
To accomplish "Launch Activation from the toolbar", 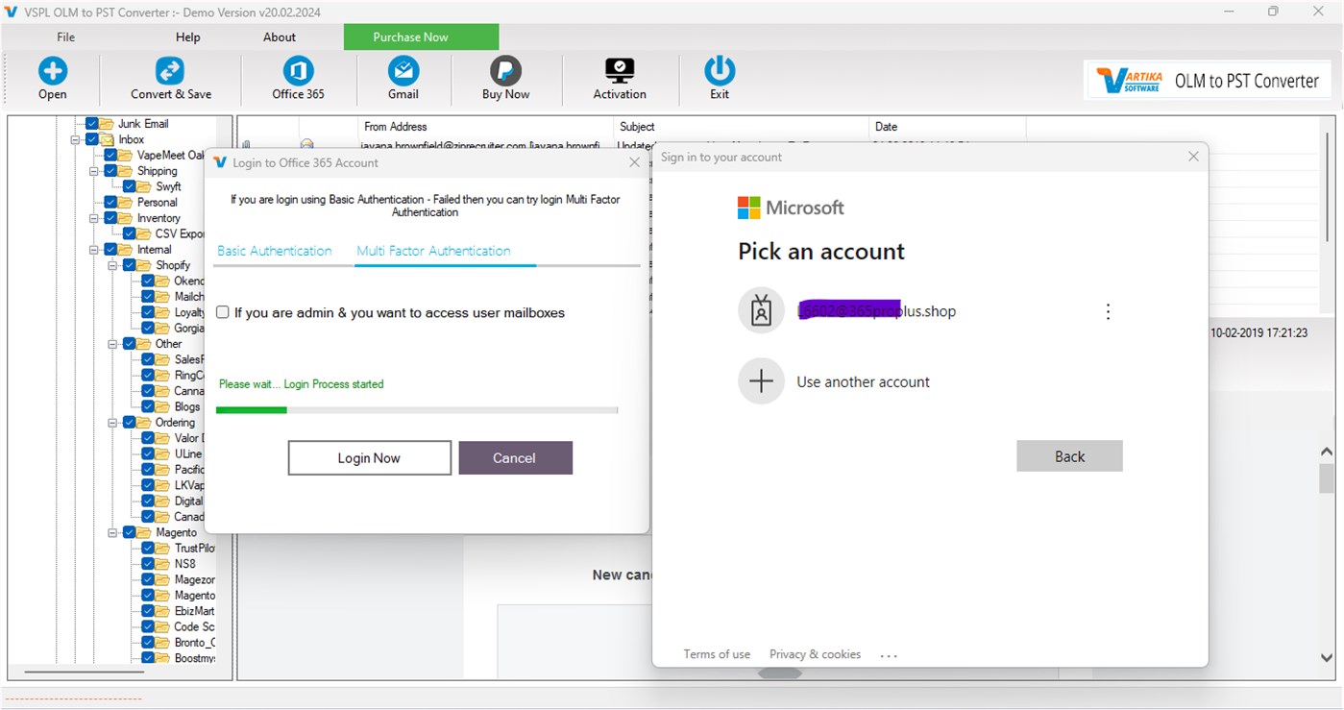I will 619,77.
